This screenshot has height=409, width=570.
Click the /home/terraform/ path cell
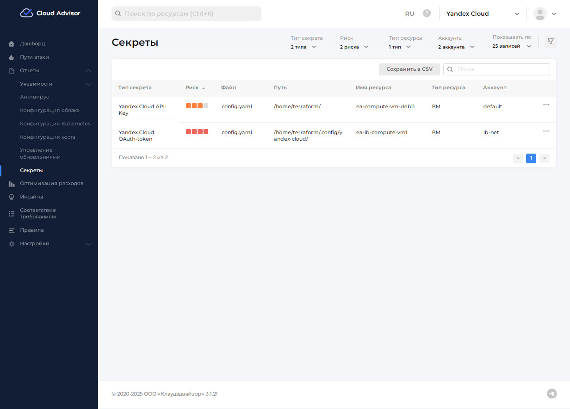pos(297,107)
